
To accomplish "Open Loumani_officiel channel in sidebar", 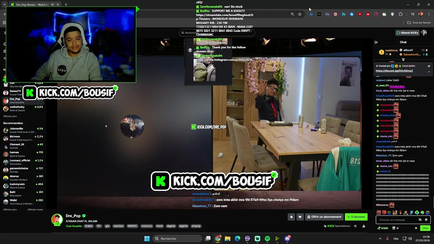I will tap(23, 162).
